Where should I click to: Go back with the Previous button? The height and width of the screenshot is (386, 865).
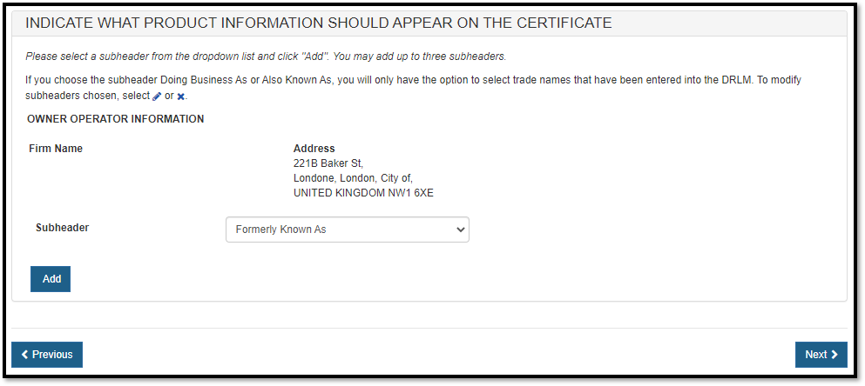(x=47, y=355)
